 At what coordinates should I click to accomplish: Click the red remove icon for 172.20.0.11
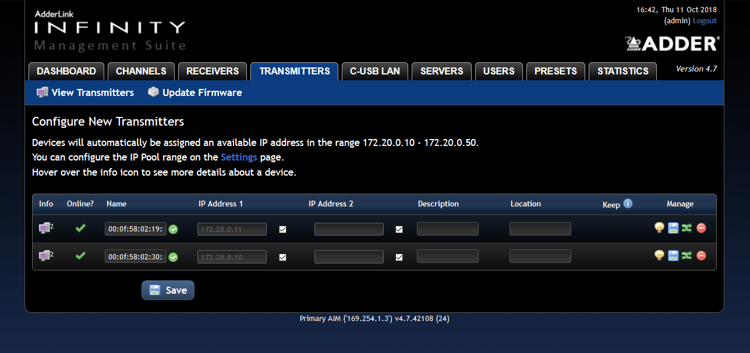(701, 228)
